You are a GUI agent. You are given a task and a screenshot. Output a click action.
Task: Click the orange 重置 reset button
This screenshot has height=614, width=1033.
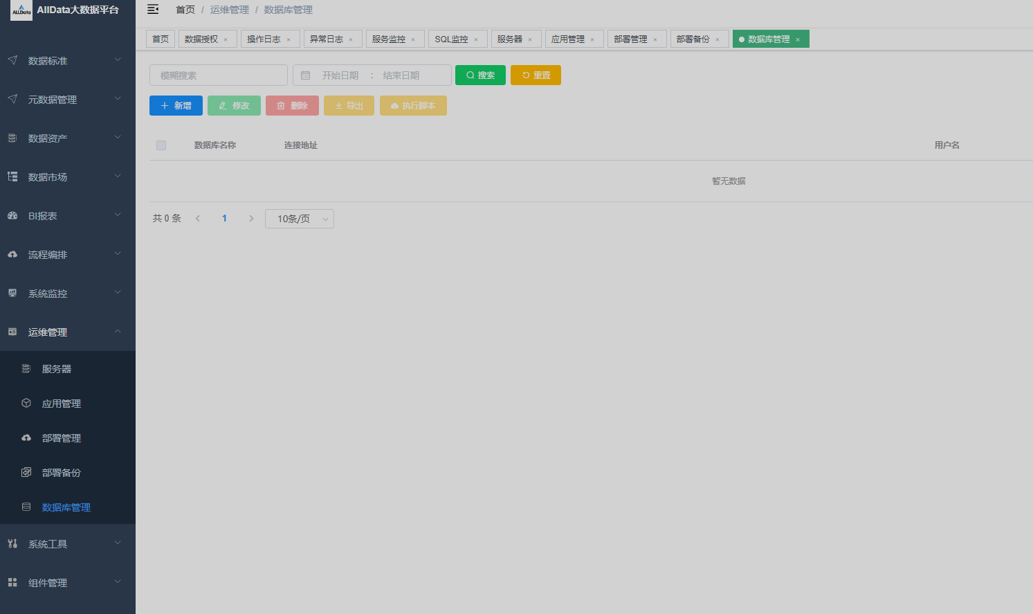[536, 75]
